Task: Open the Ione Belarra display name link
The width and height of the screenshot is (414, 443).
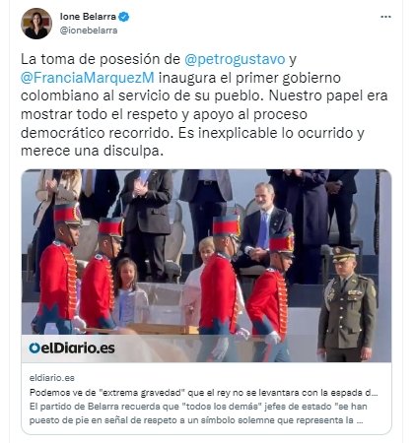Action: [x=88, y=17]
